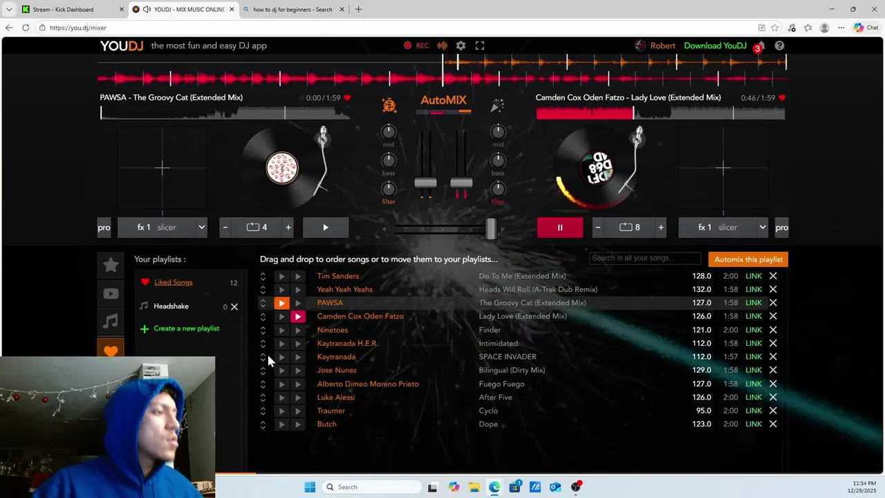The image size is (885, 498).
Task: Pause the right deck
Action: click(560, 227)
